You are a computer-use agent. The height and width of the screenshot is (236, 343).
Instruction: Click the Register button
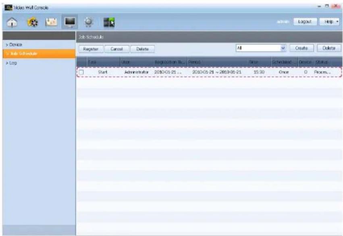[x=91, y=49]
